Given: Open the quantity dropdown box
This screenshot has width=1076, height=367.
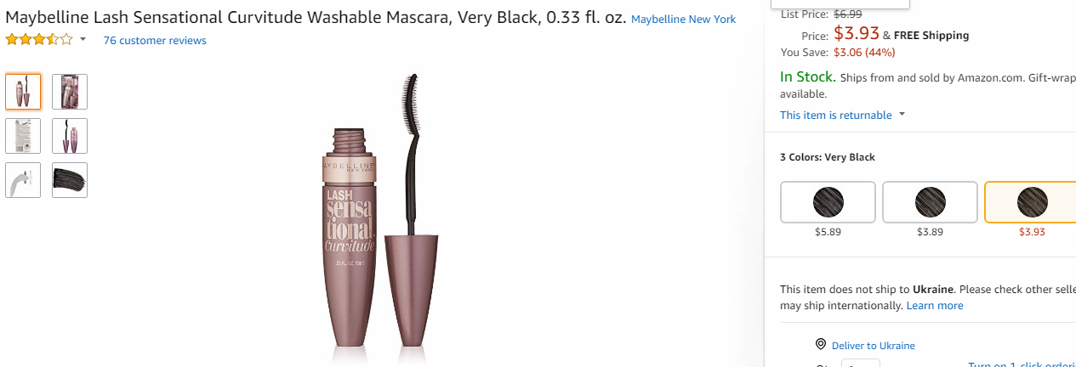Looking at the screenshot, I should 861,364.
